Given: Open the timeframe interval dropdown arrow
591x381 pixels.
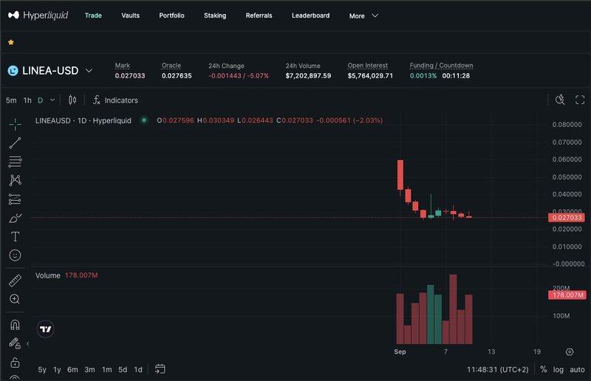Looking at the screenshot, I should 52,100.
